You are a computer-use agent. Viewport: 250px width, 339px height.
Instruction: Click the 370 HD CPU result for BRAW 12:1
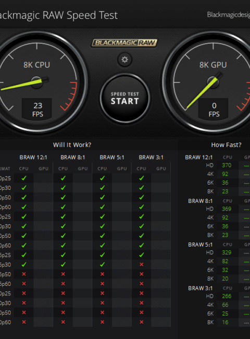tap(227, 165)
